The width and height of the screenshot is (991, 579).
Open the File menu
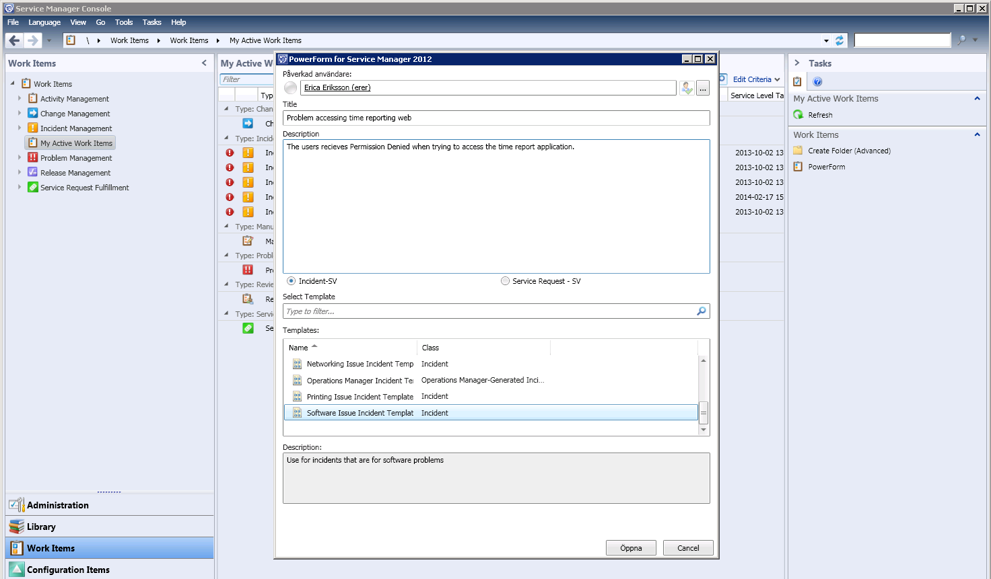click(13, 22)
